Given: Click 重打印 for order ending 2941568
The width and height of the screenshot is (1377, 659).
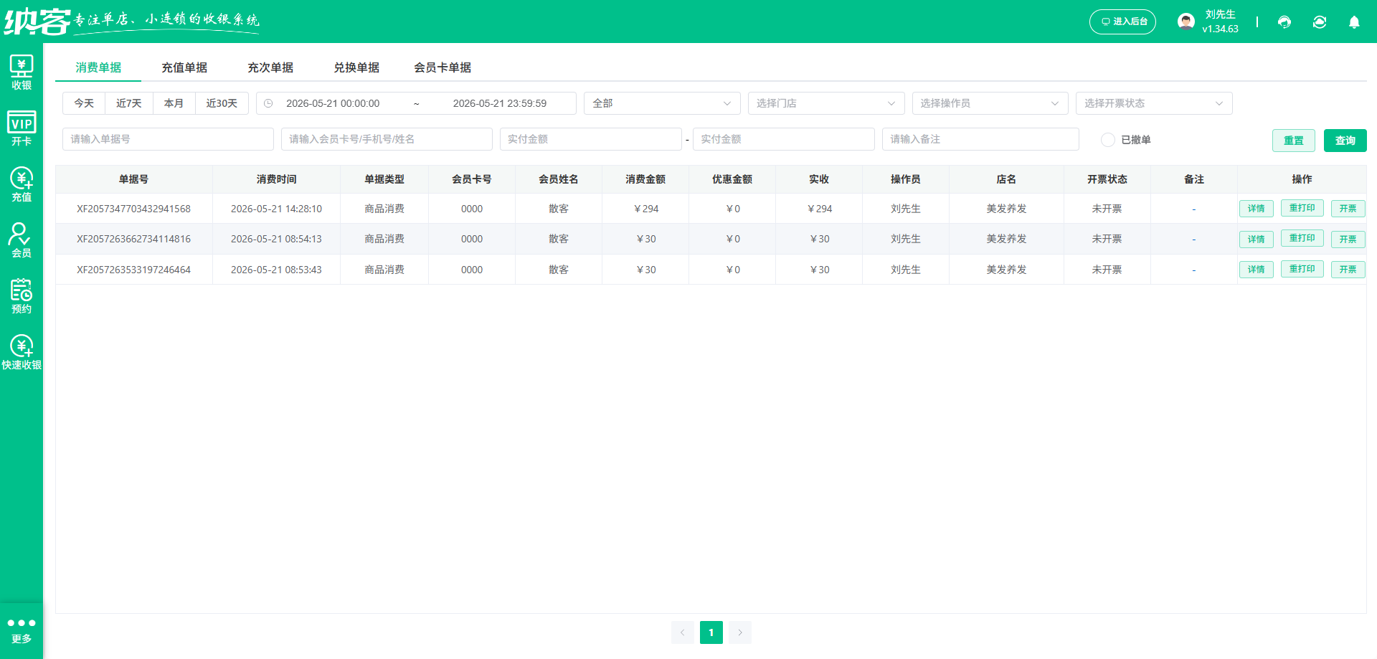Looking at the screenshot, I should [x=1302, y=208].
